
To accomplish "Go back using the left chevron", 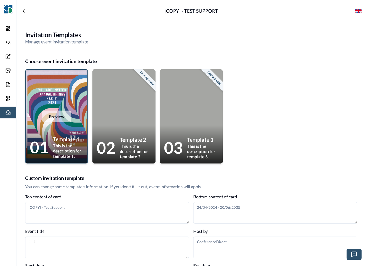I will 24,11.
